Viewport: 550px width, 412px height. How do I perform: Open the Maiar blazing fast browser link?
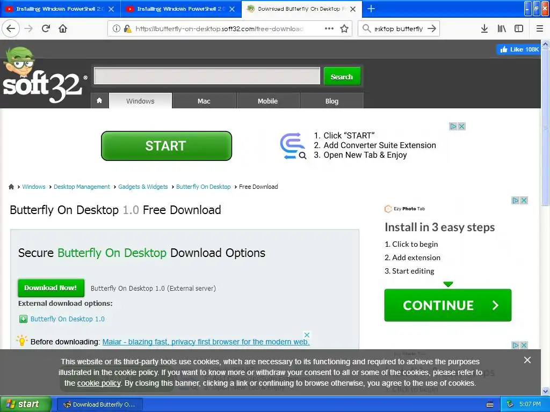(x=206, y=342)
